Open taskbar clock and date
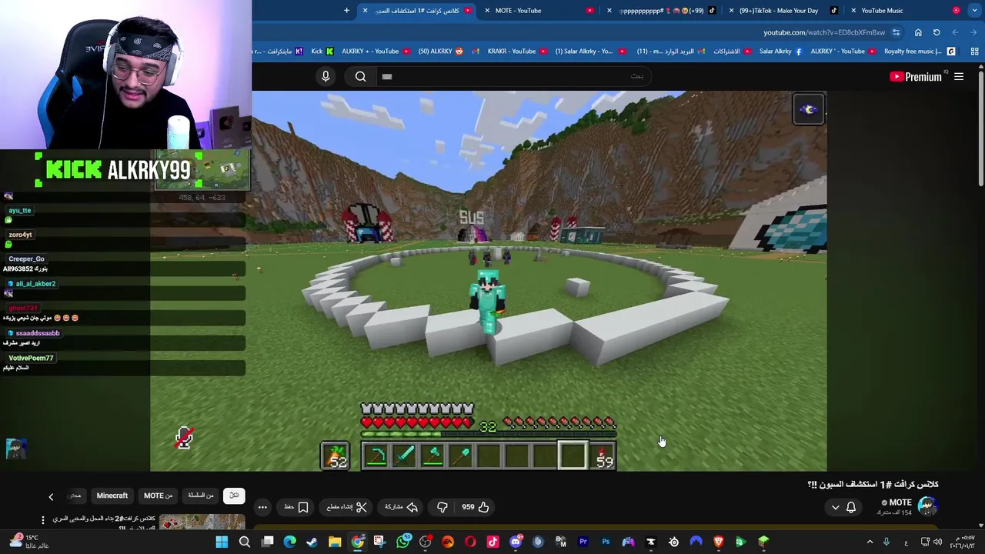This screenshot has width=985, height=554. point(962,542)
